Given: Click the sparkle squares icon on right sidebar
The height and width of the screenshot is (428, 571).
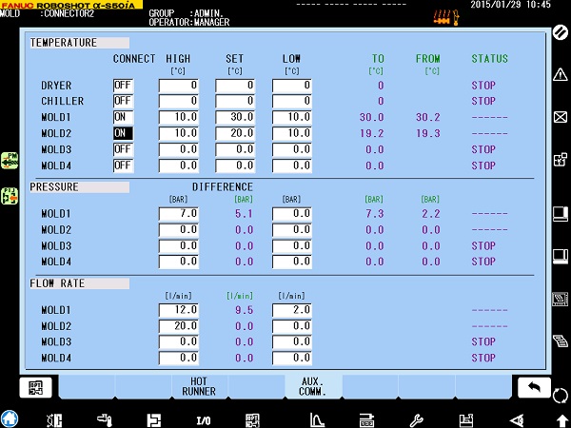Looking at the screenshot, I should 561,160.
